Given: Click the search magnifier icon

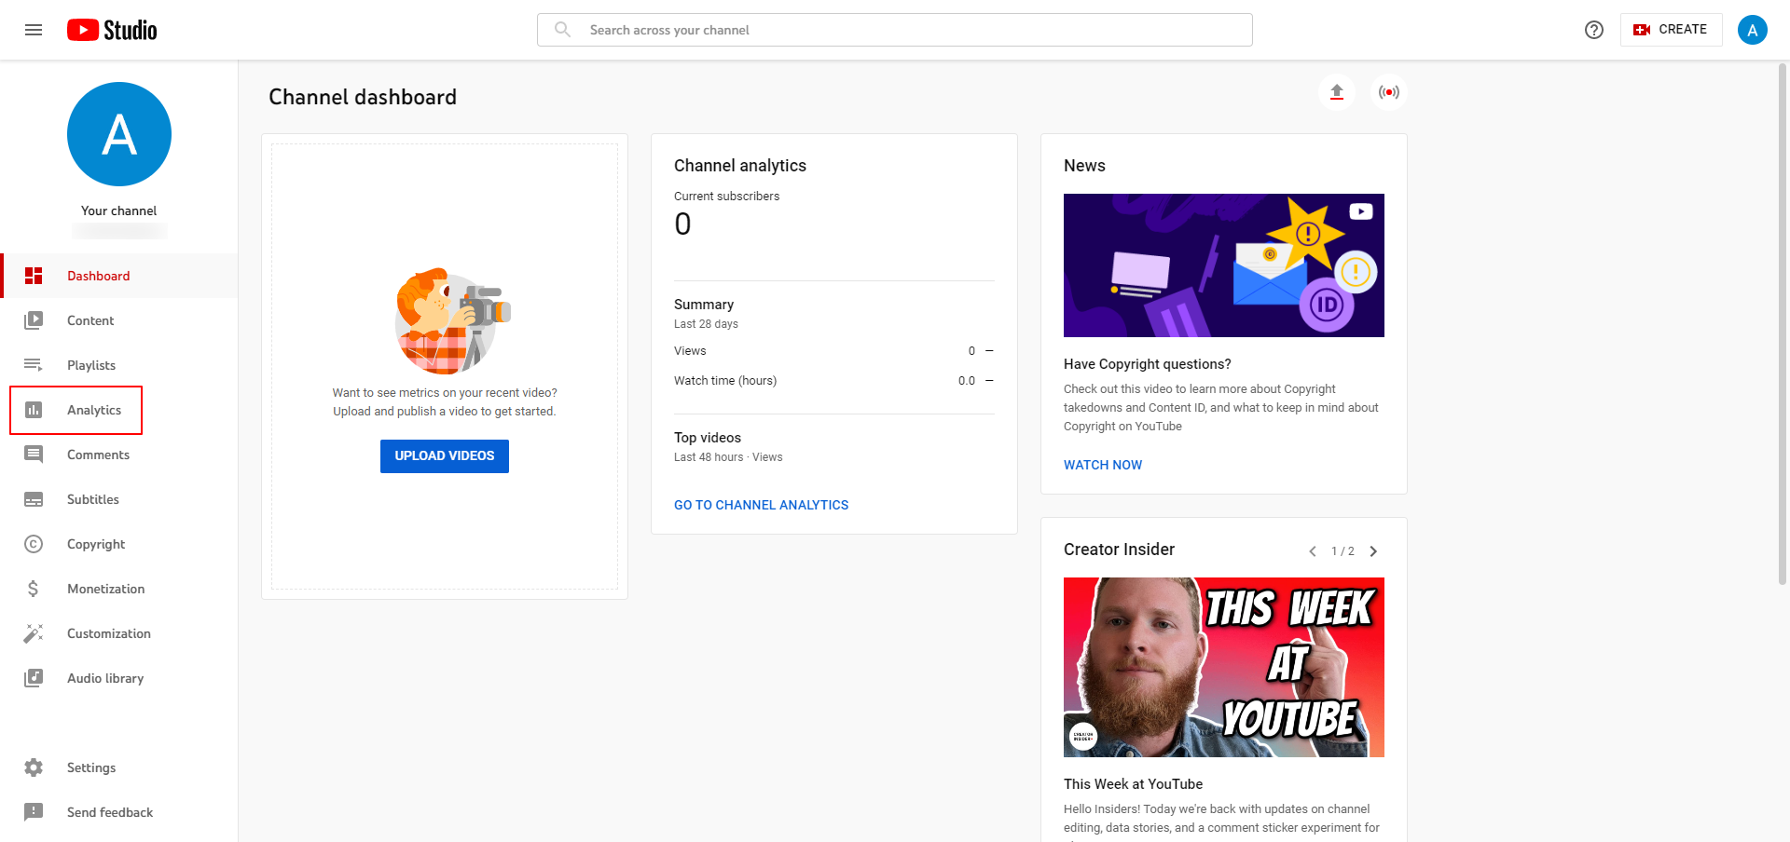Looking at the screenshot, I should tap(562, 30).
